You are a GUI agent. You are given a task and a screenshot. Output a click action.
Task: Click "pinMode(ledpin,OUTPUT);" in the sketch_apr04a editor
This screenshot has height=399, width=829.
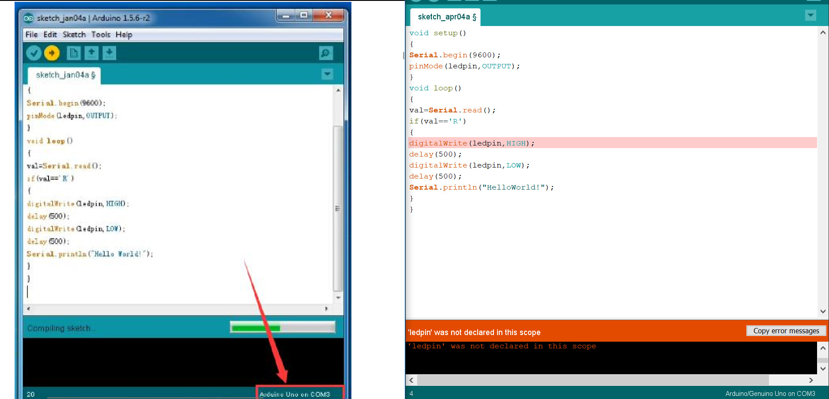(464, 66)
